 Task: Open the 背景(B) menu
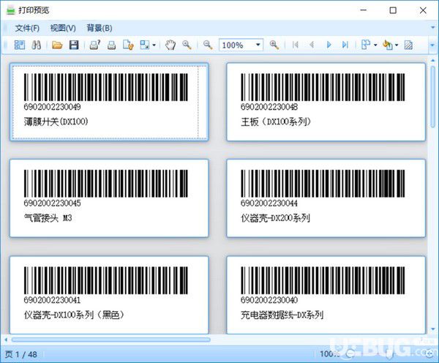click(99, 28)
